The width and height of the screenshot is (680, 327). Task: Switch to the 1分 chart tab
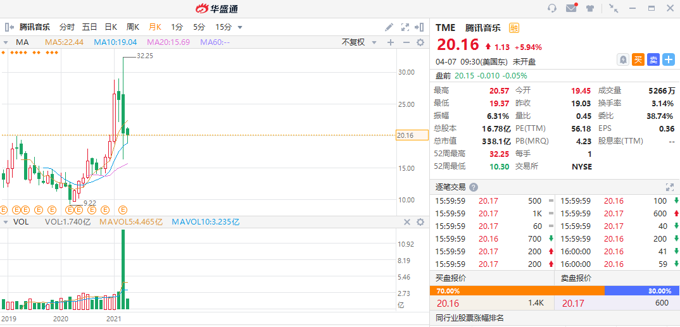click(x=177, y=27)
